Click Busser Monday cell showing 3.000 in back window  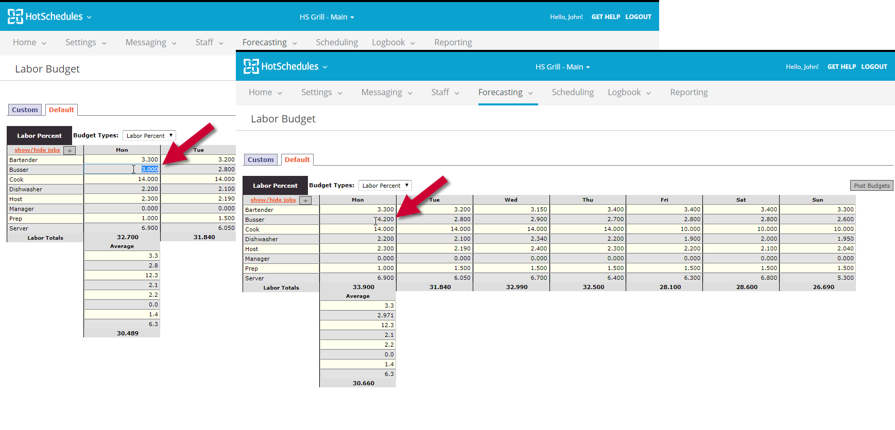(x=122, y=169)
